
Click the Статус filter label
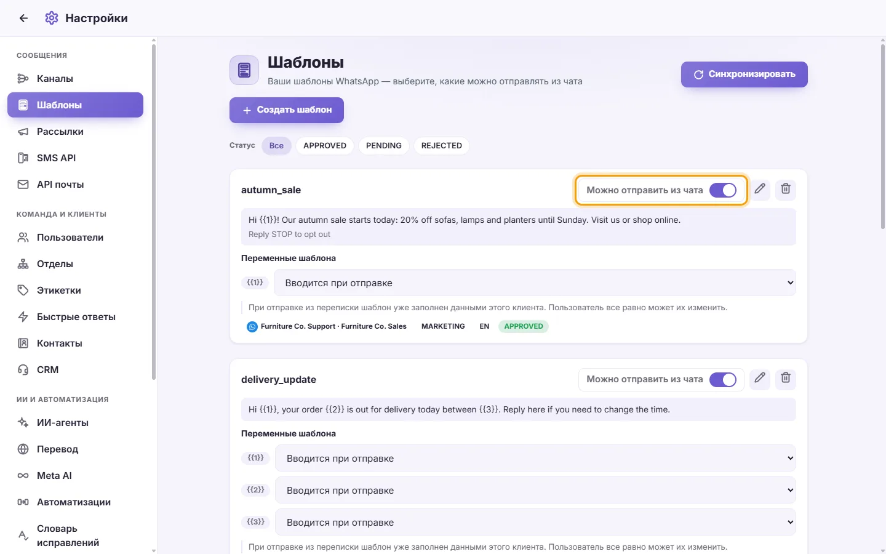point(242,146)
